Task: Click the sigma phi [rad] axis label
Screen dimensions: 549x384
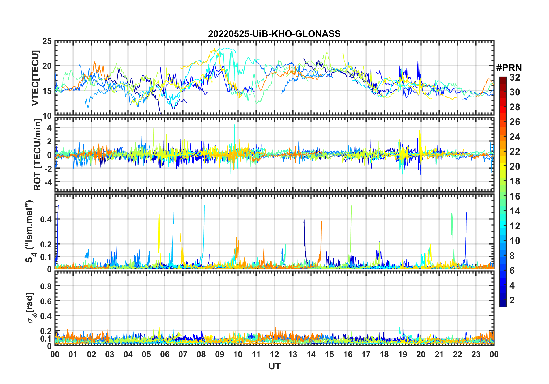Action: [x=32, y=308]
